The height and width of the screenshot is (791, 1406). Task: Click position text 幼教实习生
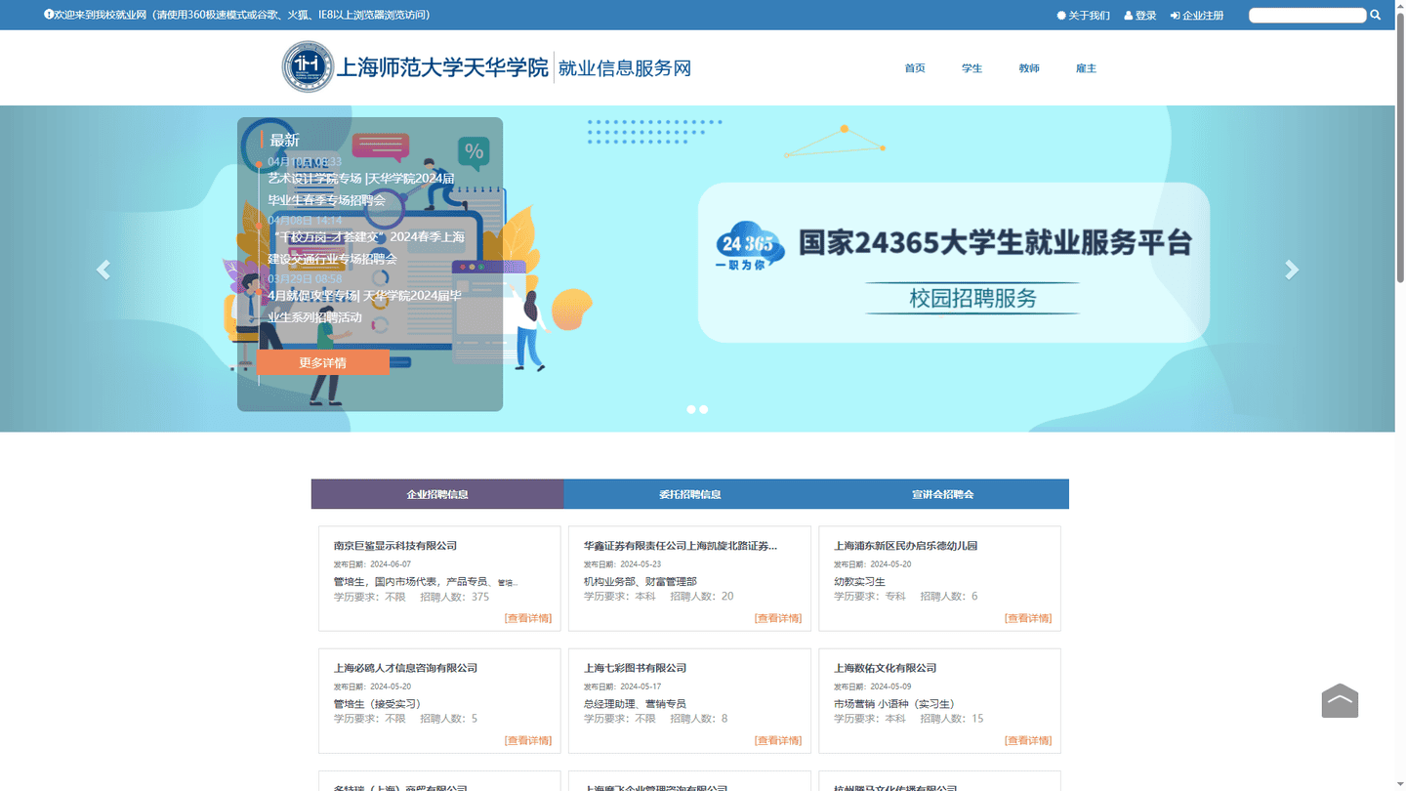tap(859, 582)
